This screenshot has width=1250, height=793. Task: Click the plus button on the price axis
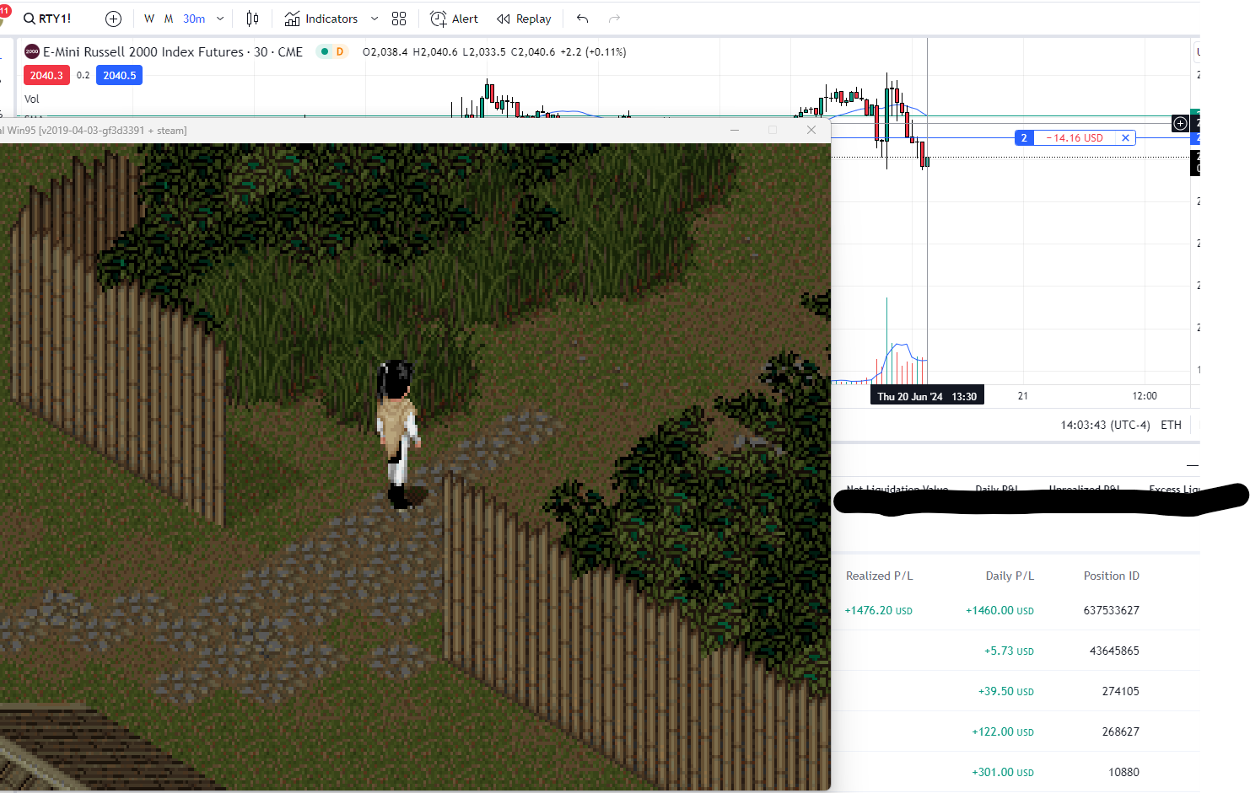point(1180,124)
